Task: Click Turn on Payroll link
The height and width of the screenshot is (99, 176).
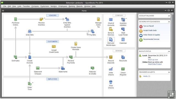Action: tap(148, 26)
